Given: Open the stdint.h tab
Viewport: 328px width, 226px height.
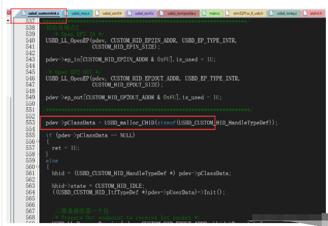Looking at the screenshot, I should [313, 13].
